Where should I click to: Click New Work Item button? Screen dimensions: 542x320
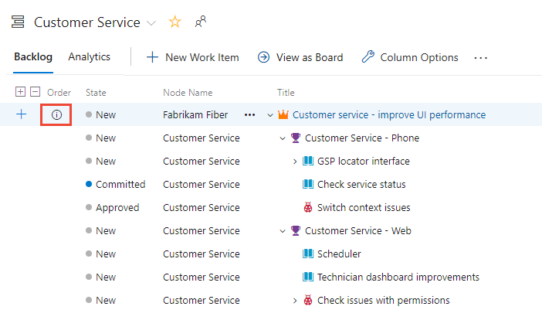point(193,57)
